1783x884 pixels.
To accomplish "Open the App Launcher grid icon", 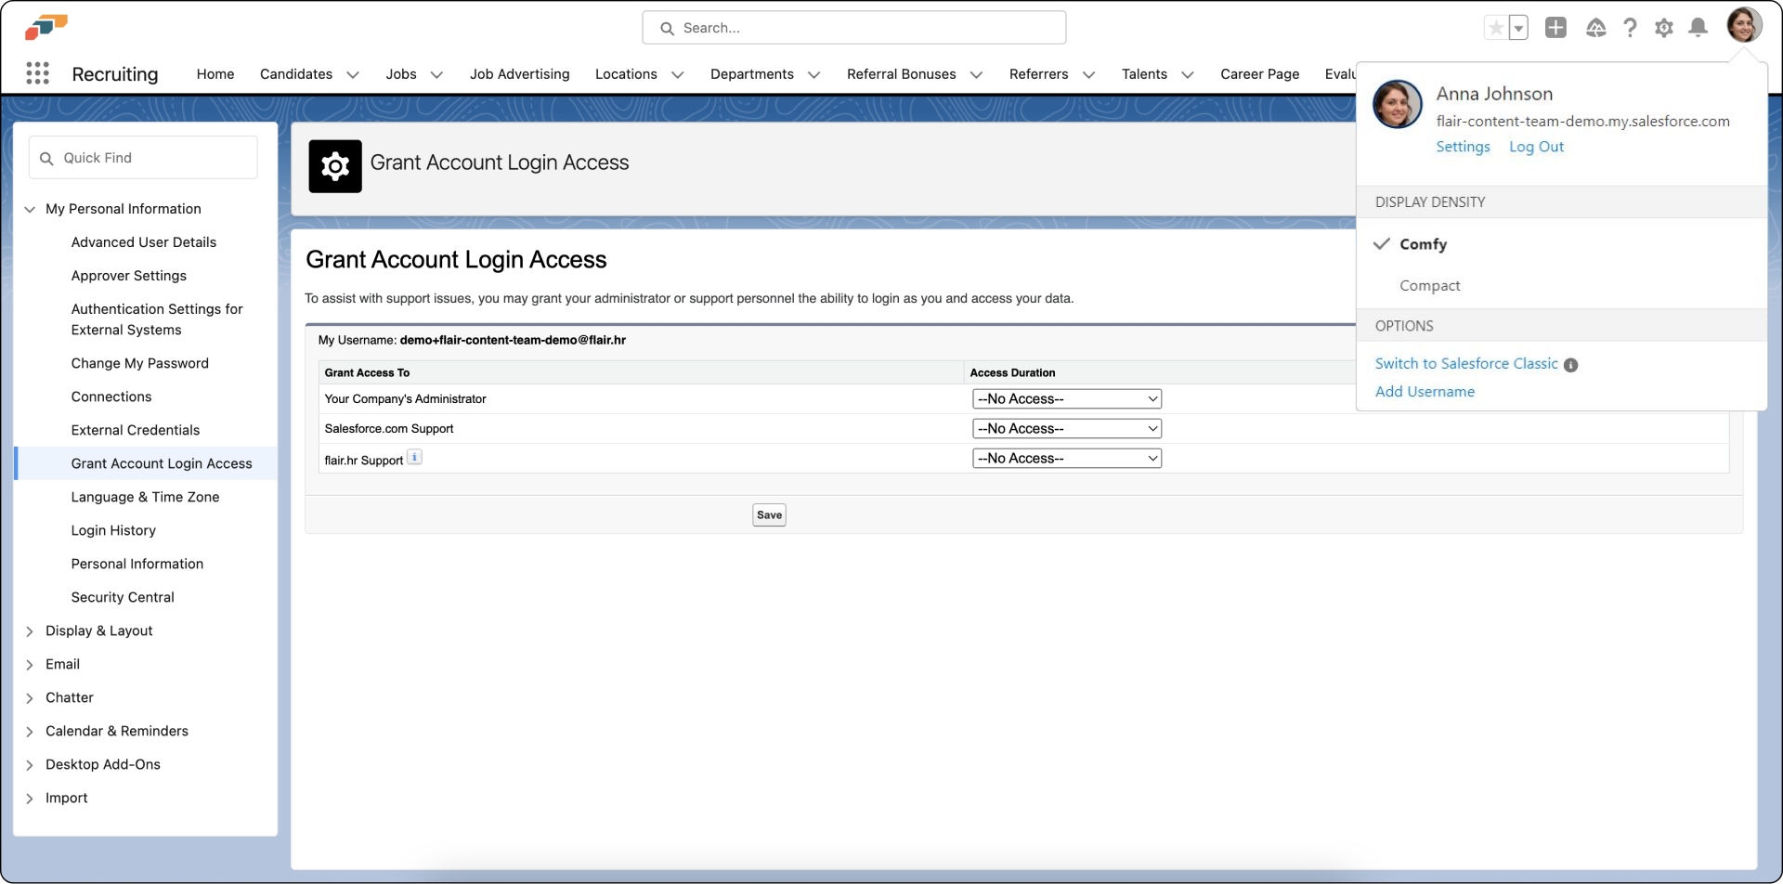I will [x=38, y=73].
